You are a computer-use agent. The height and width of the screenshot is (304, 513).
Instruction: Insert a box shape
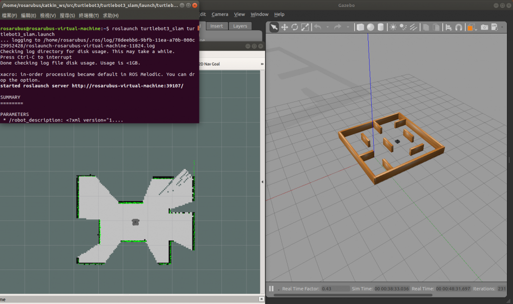pyautogui.click(x=361, y=27)
